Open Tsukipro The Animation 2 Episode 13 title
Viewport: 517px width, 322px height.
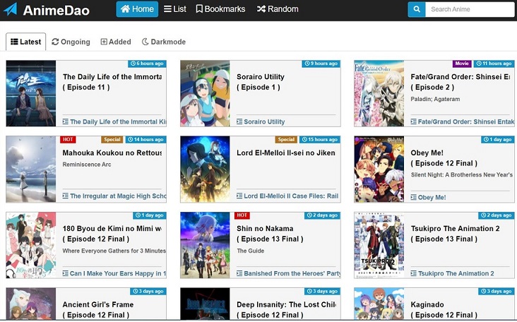click(x=455, y=234)
